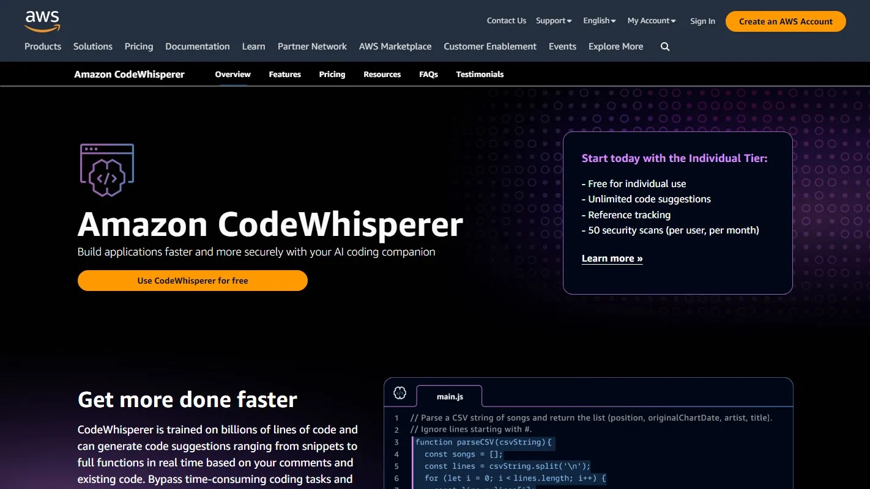870x489 pixels.
Task: Expand the My Account dropdown
Action: [x=650, y=20]
